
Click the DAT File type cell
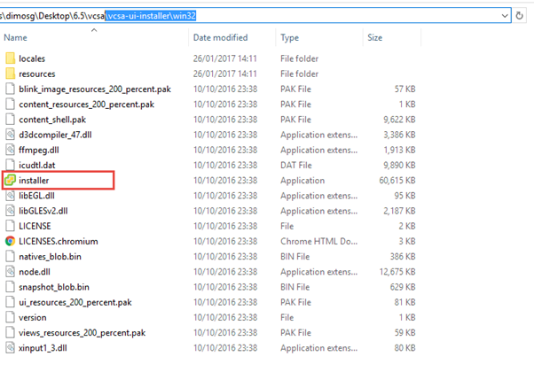click(x=296, y=165)
